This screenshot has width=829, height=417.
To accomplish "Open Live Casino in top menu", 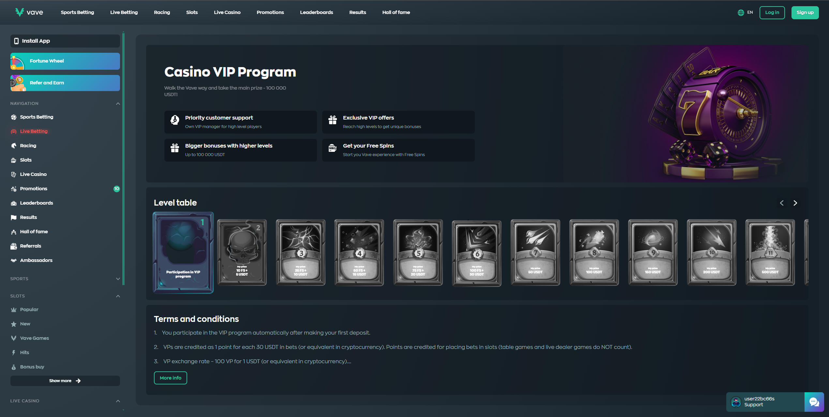I will 227,12.
